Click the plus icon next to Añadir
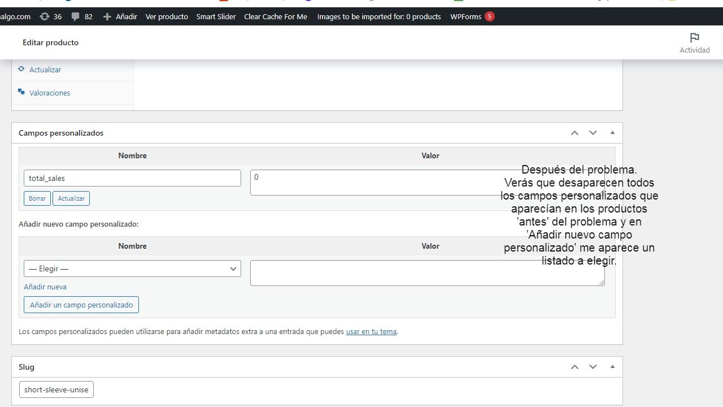The image size is (723, 407). click(x=107, y=16)
